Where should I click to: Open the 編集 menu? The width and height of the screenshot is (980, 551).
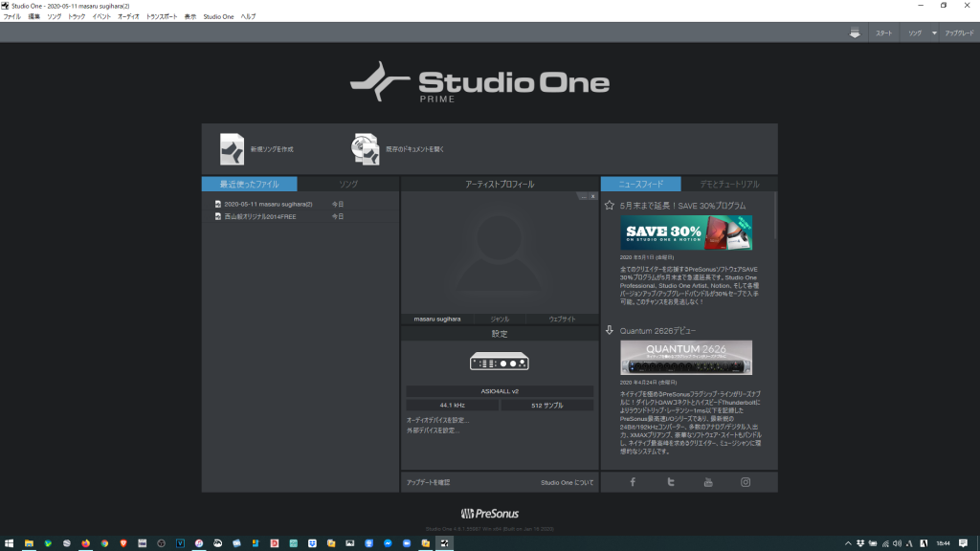coord(33,17)
